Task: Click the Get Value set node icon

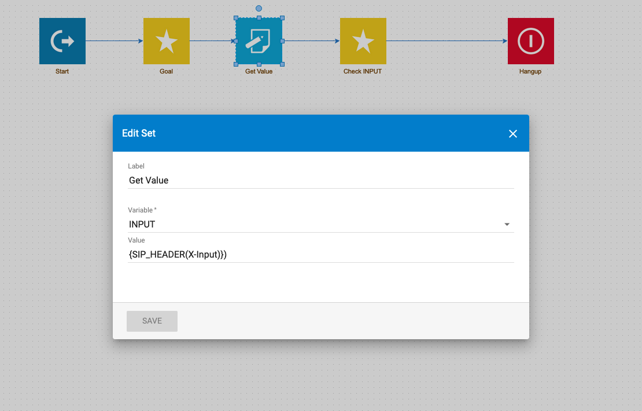Action: 259,41
